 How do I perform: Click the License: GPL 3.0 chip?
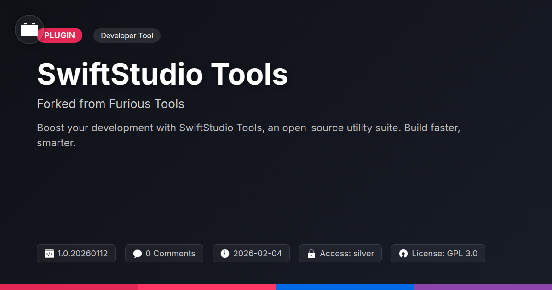438,254
